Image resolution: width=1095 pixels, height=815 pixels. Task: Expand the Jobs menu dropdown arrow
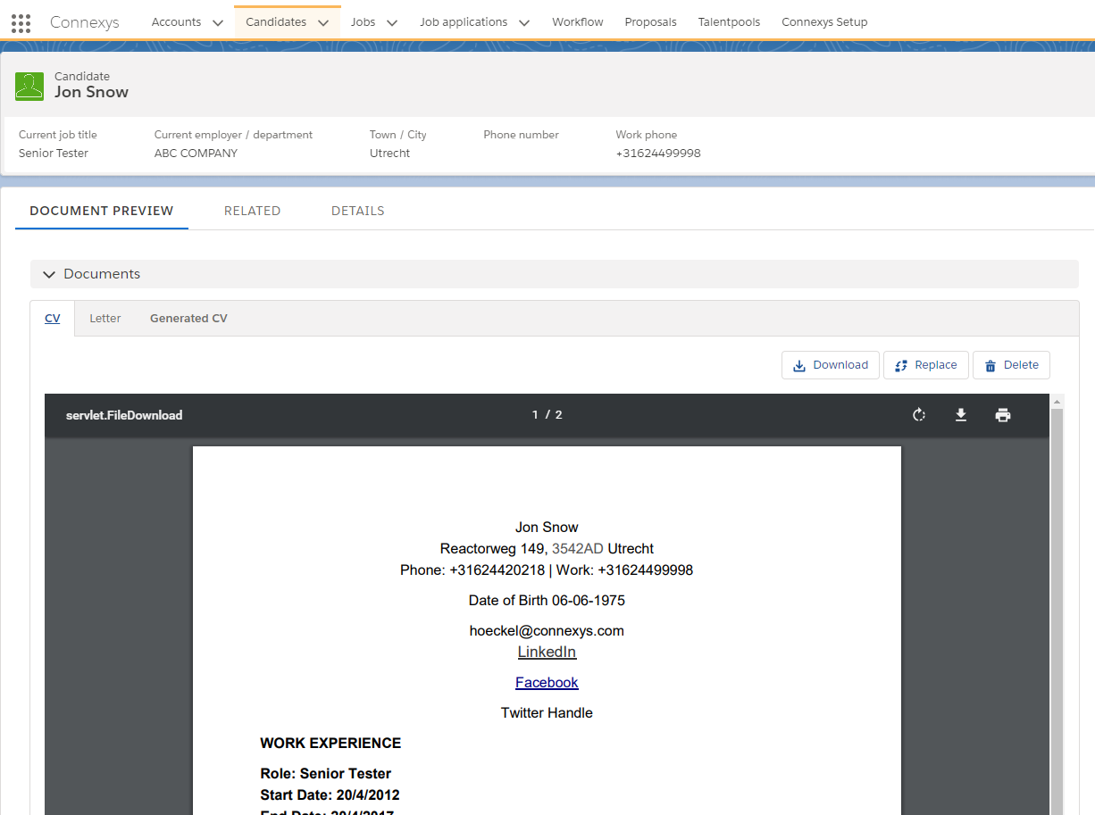pyautogui.click(x=392, y=23)
